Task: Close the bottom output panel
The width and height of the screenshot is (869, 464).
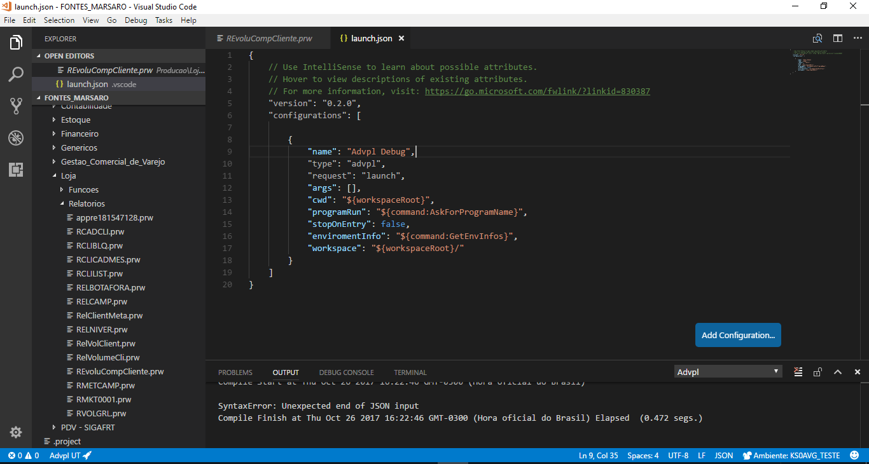Action: click(858, 372)
